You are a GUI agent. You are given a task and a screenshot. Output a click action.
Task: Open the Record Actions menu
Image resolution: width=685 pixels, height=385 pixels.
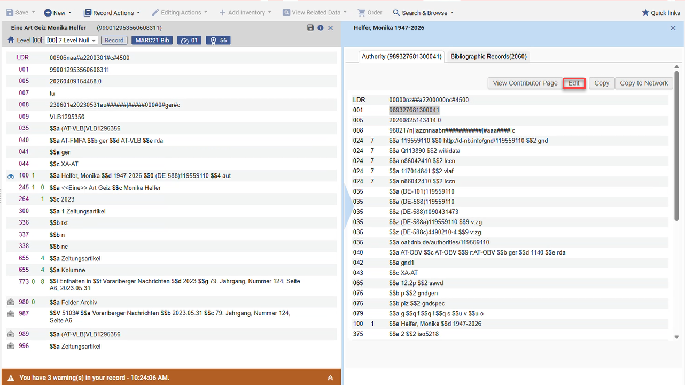(x=112, y=13)
